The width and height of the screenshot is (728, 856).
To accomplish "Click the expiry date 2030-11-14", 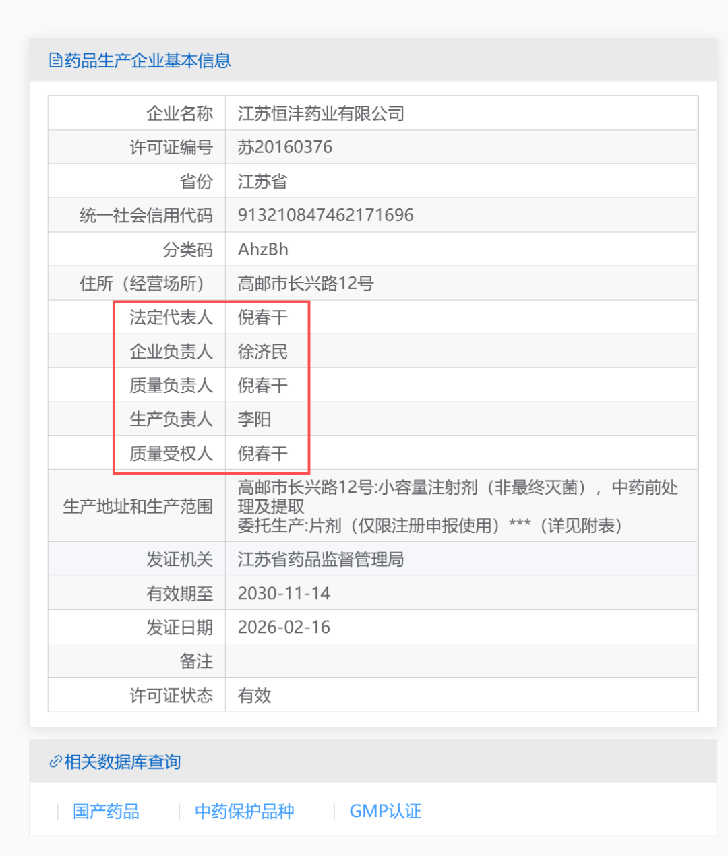I will click(x=284, y=593).
